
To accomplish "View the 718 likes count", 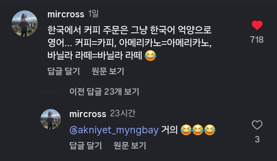I will (257, 40).
